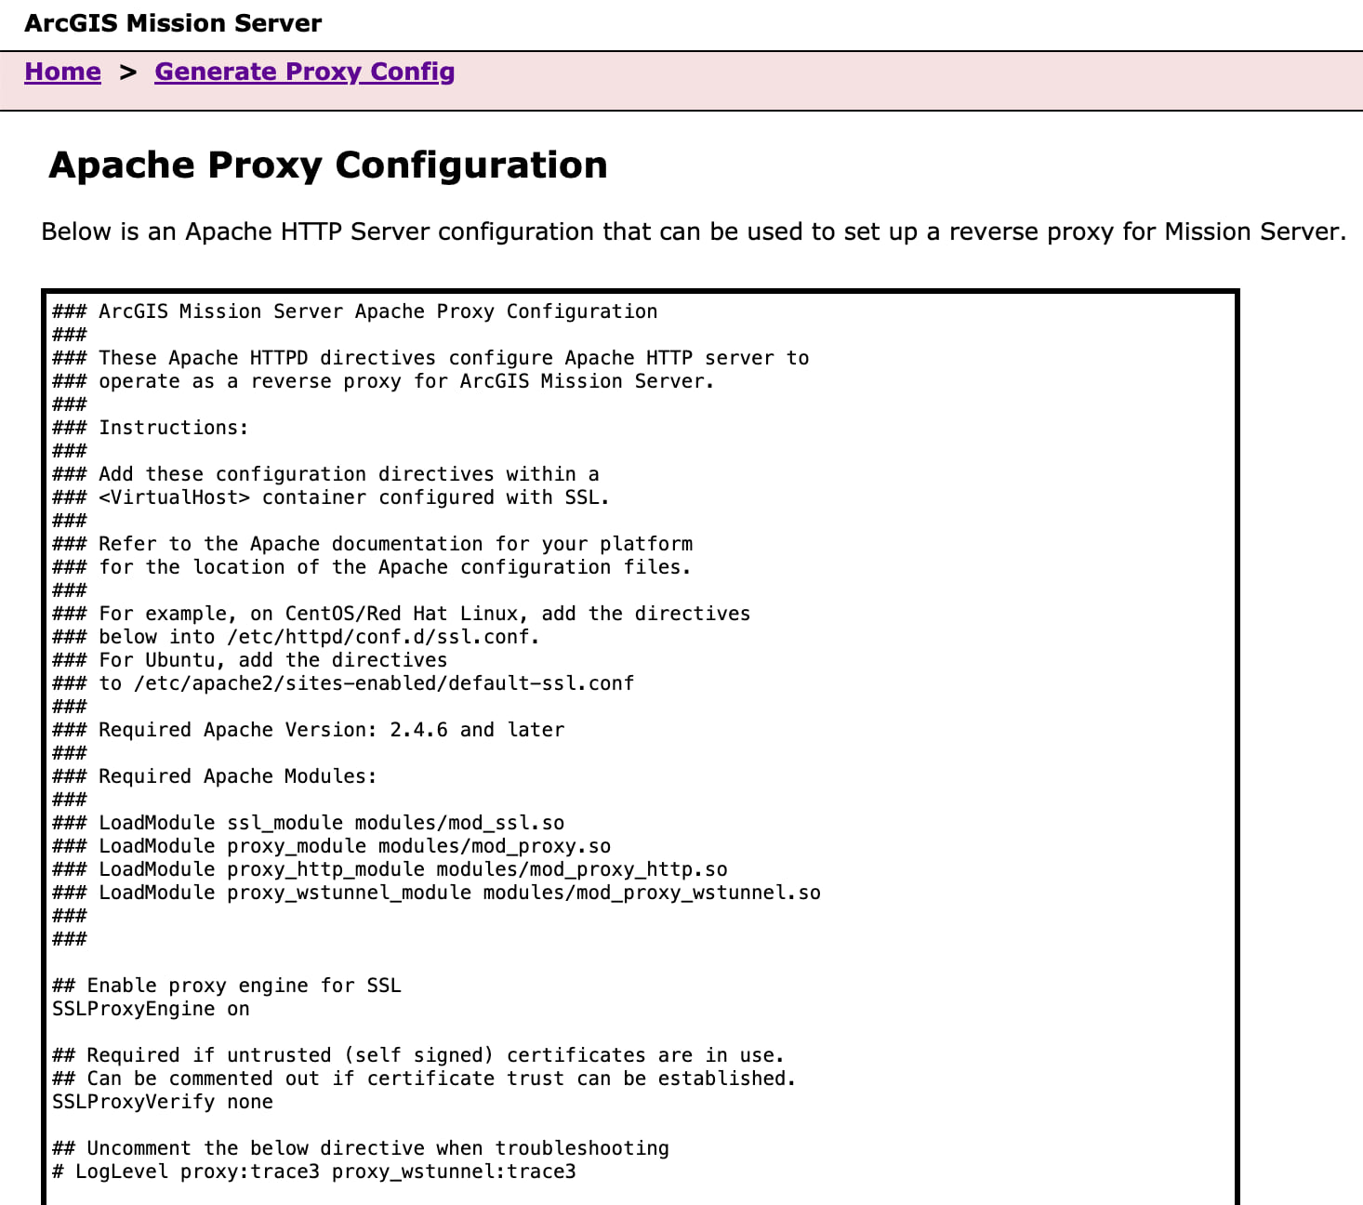Open the Home breadcrumb link
This screenshot has width=1363, height=1205.
pos(62,72)
